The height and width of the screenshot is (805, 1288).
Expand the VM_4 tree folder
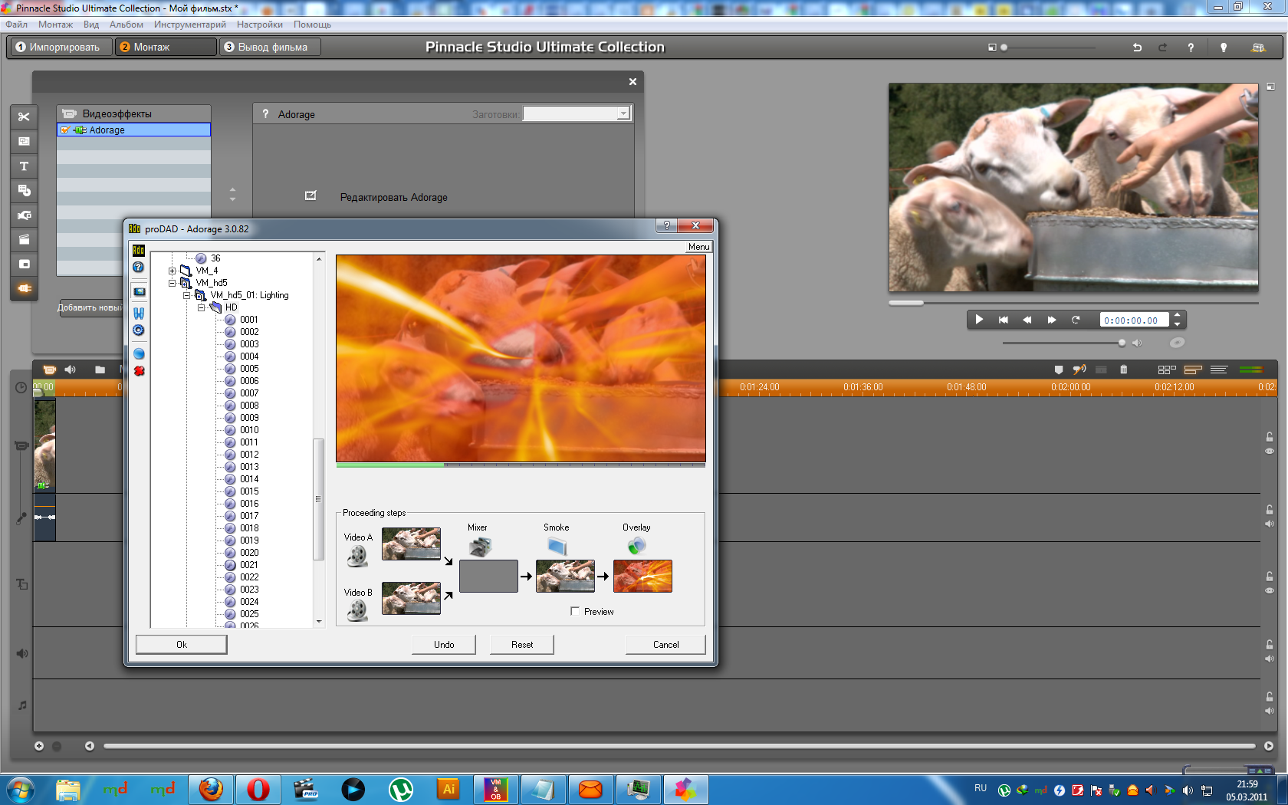(172, 271)
